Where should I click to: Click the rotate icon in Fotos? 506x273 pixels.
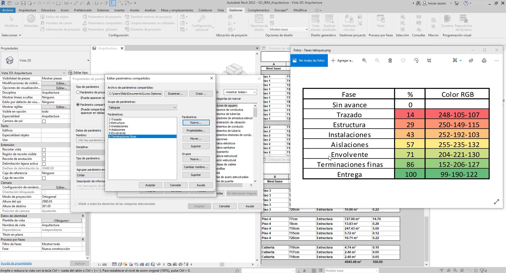coord(416,60)
